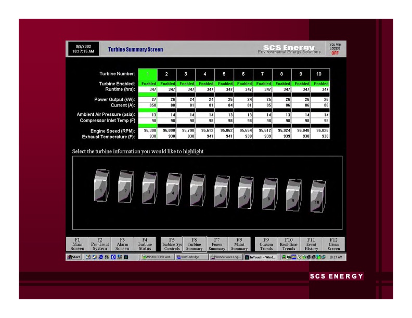412x318 pixels.
Task: Click the Turbine Summary Screen title
Action: tap(136, 49)
